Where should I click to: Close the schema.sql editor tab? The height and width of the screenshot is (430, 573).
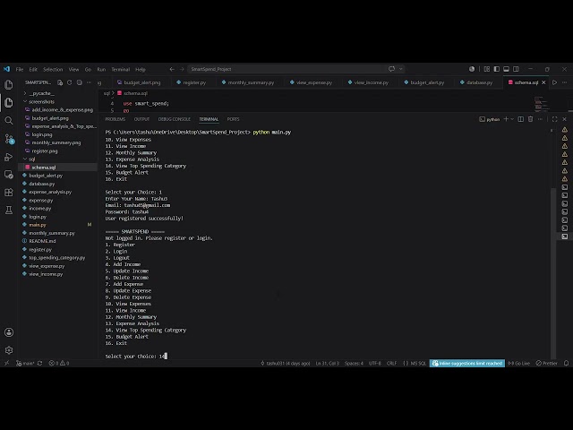pos(543,82)
